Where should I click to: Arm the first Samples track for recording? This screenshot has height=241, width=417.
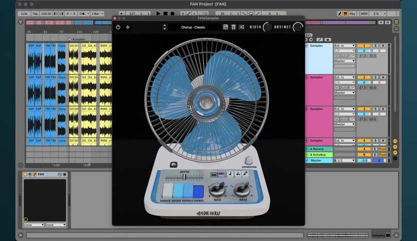[x=383, y=46]
